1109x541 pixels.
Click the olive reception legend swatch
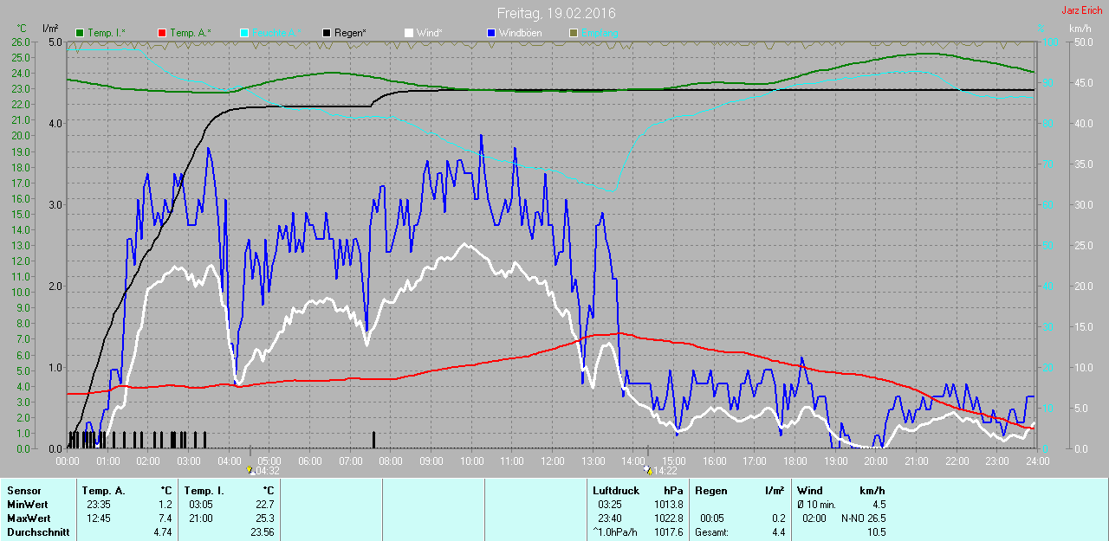pos(573,33)
